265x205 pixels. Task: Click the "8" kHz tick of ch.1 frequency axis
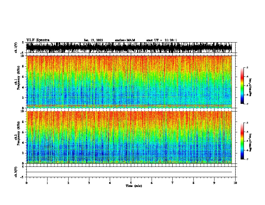(x=23, y=66)
